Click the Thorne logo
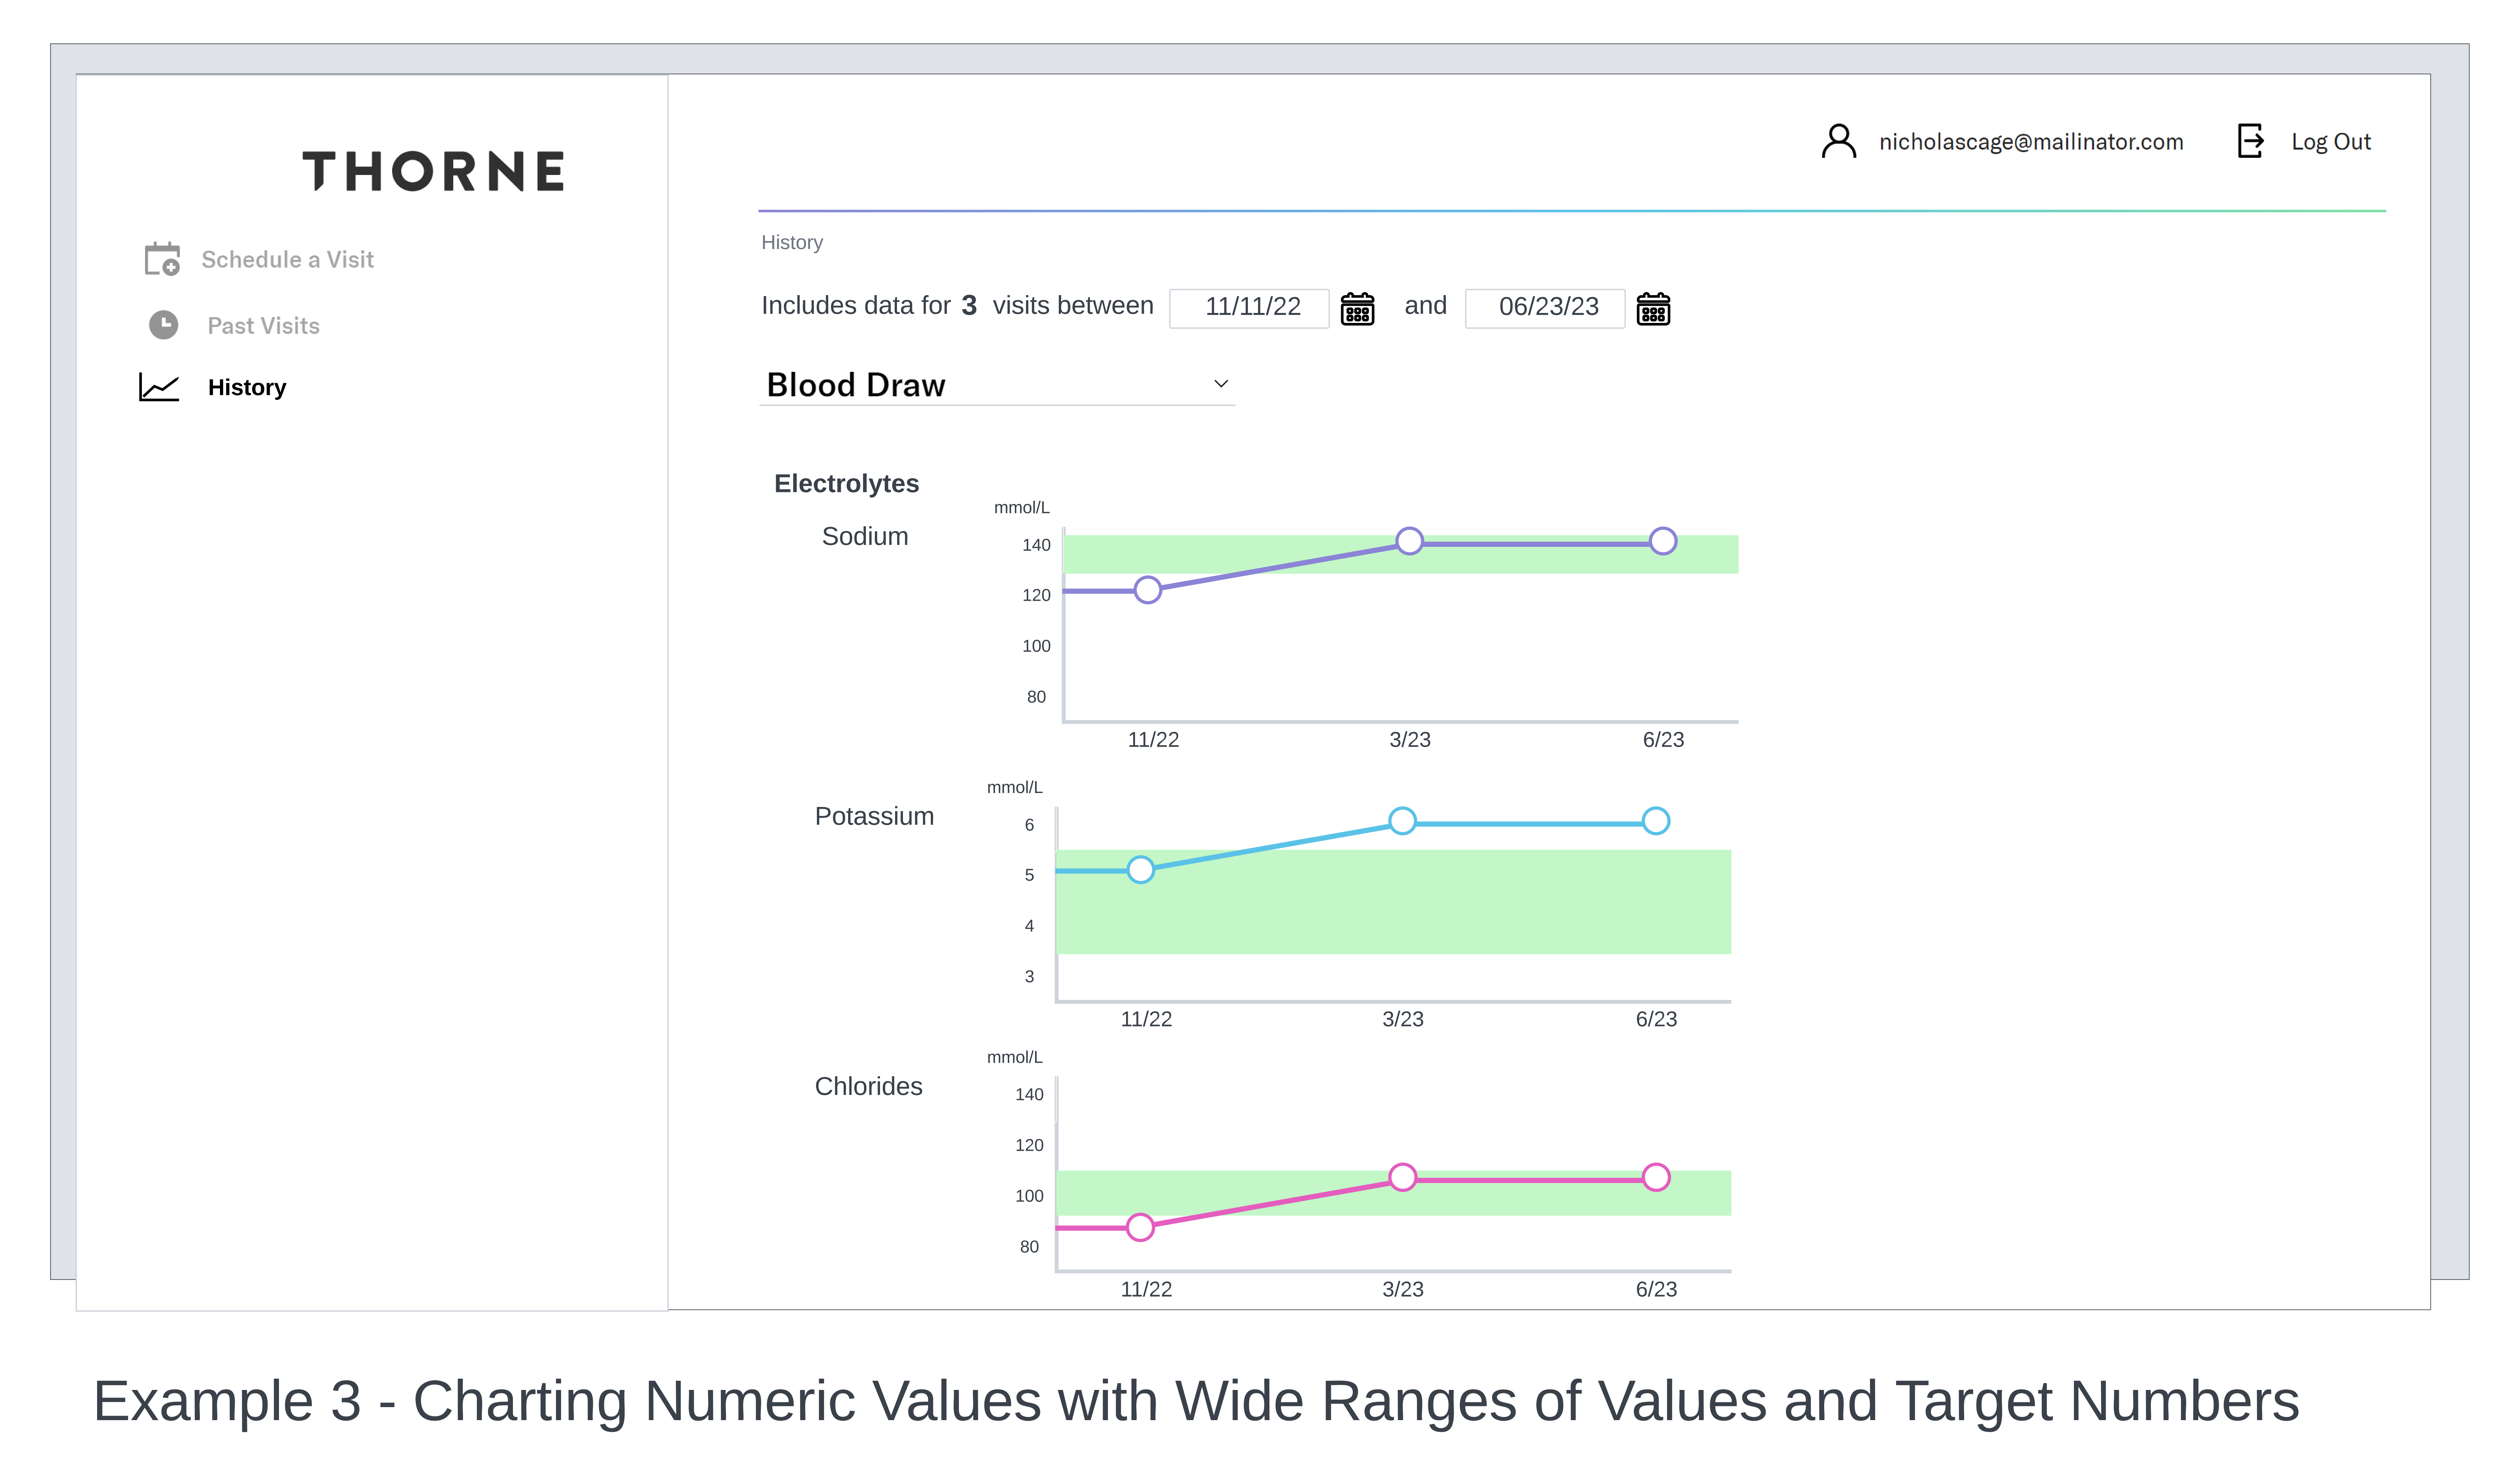Viewport: 2520px width, 1474px height. [433, 171]
